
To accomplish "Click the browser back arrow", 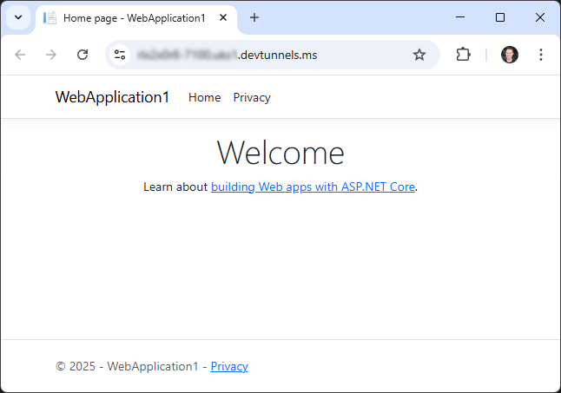I will click(20, 55).
